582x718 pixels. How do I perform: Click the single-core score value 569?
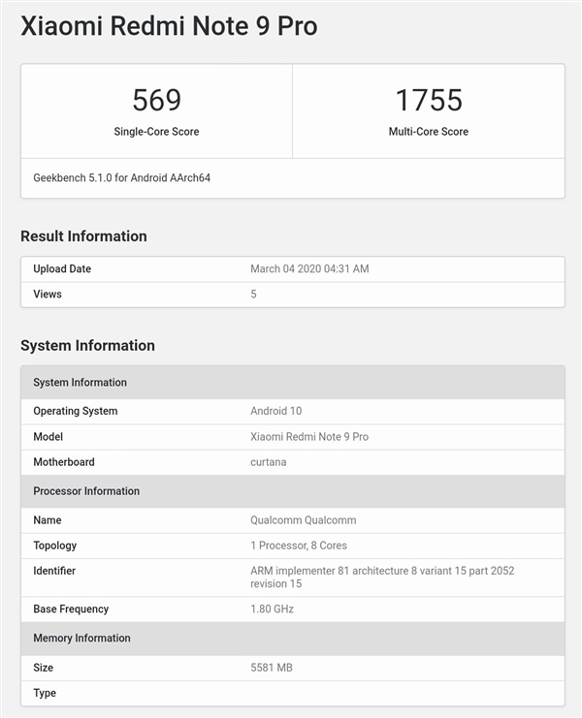tap(156, 100)
